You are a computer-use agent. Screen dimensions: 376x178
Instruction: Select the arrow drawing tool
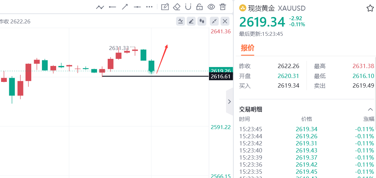[125, 7]
